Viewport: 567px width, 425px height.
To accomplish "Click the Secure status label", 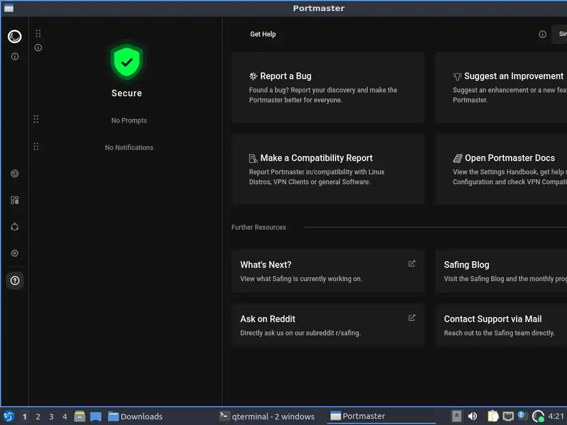I will [x=127, y=93].
